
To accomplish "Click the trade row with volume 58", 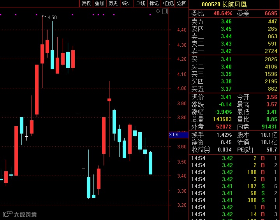I will tap(234, 193).
